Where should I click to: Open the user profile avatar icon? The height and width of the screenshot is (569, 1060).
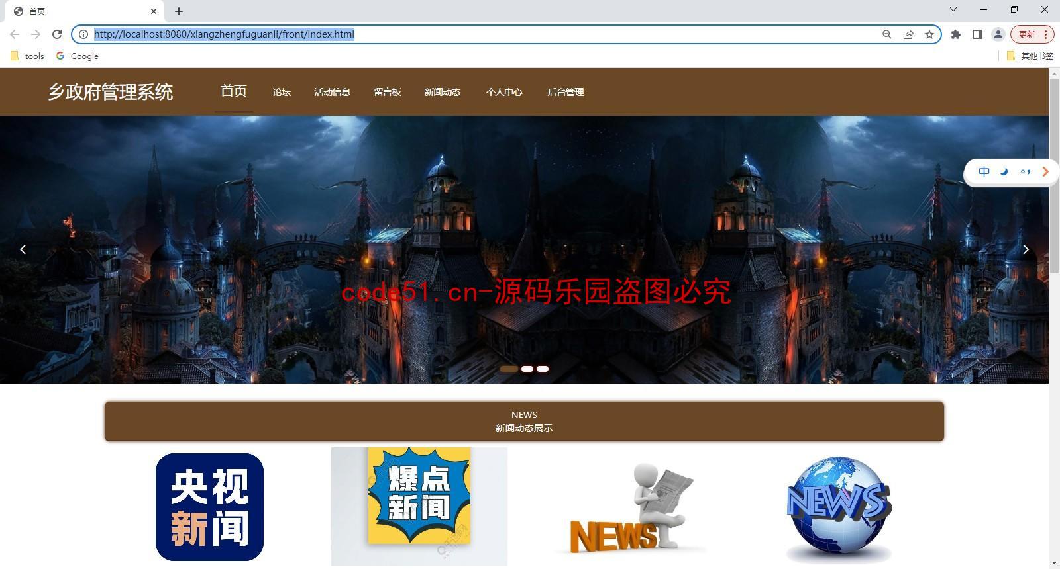998,34
